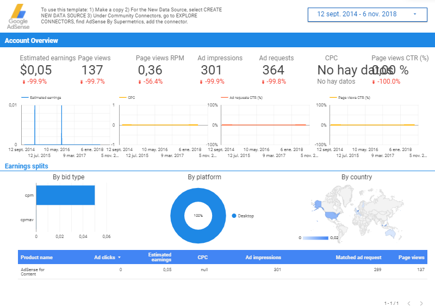Viewport: 435px width, 307px height.
Task: Click the Ad impressions 301 scorecard value
Action: [212, 70]
